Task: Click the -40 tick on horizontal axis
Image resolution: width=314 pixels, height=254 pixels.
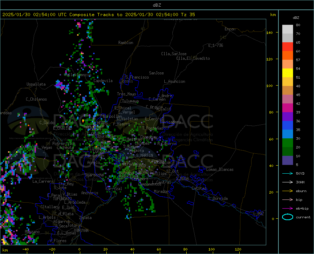Action: pyautogui.click(x=25, y=249)
